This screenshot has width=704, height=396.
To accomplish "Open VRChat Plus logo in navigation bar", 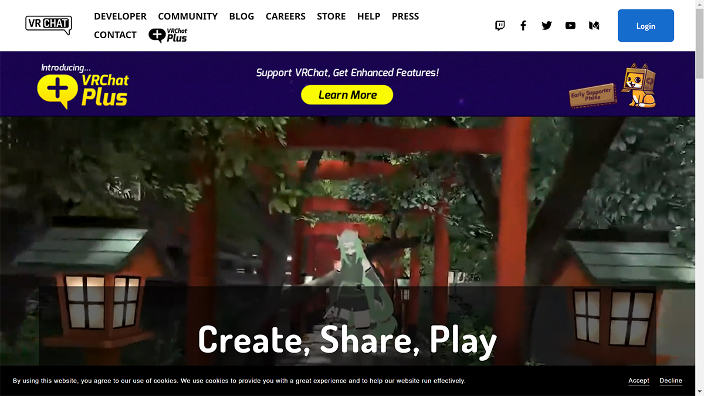I will 168,35.
